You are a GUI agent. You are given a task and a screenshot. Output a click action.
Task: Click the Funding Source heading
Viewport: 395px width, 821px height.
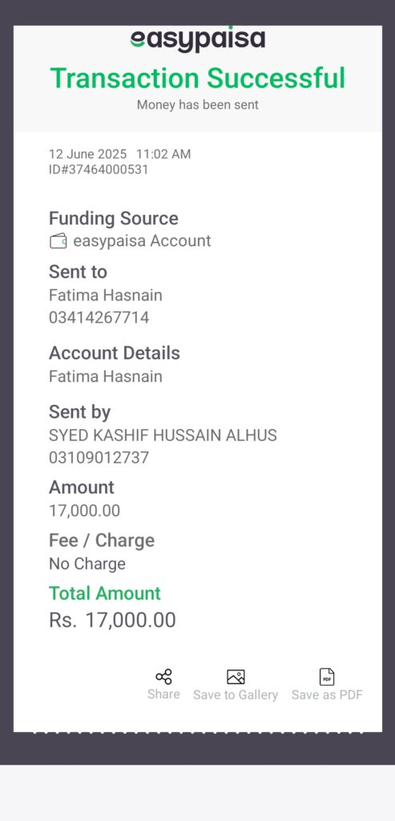click(x=114, y=218)
